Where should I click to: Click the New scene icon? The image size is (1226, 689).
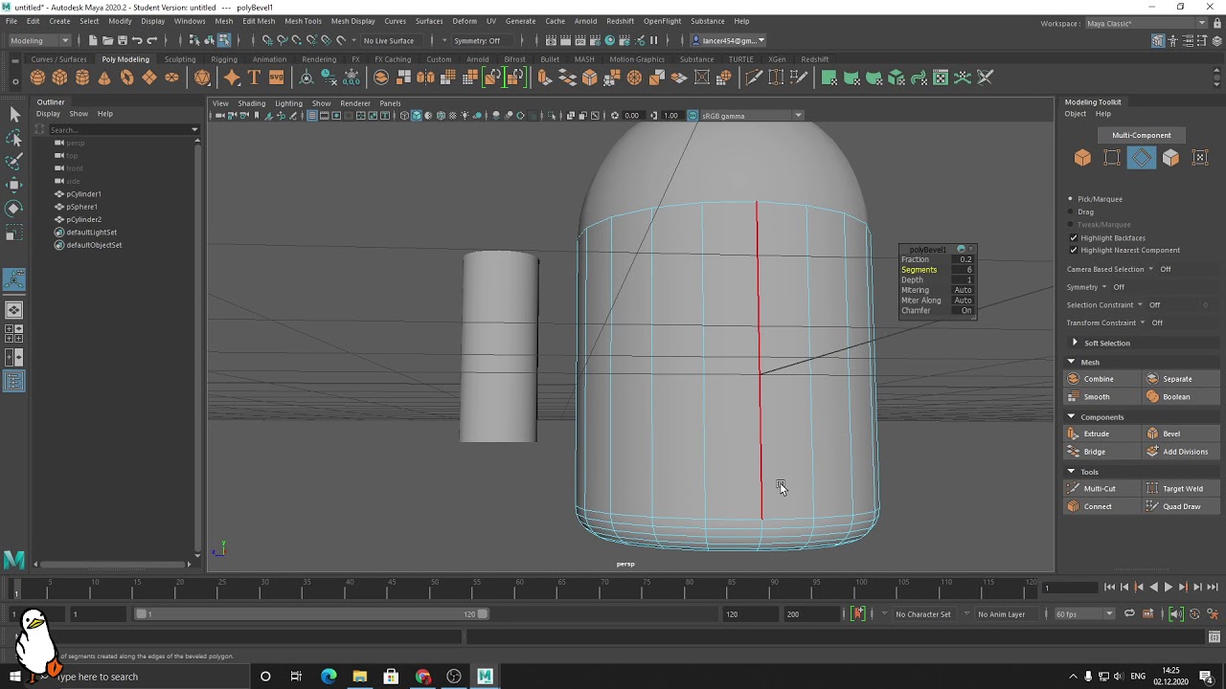[x=93, y=40]
